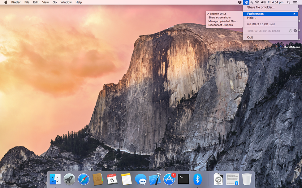
Task: Open Notification Center list icon
Action: pyautogui.click(x=295, y=2)
